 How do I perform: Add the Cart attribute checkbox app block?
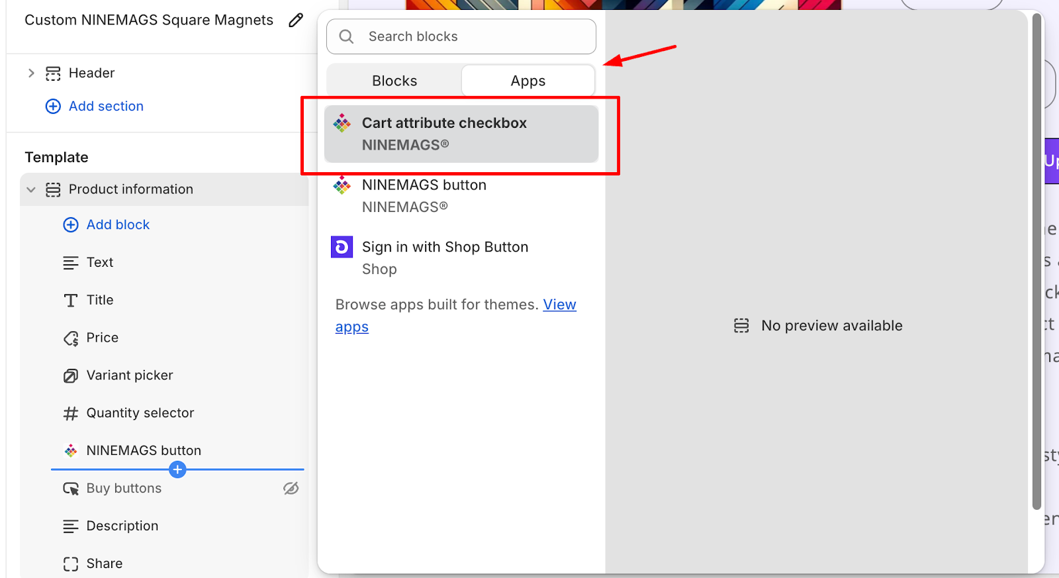coord(461,134)
